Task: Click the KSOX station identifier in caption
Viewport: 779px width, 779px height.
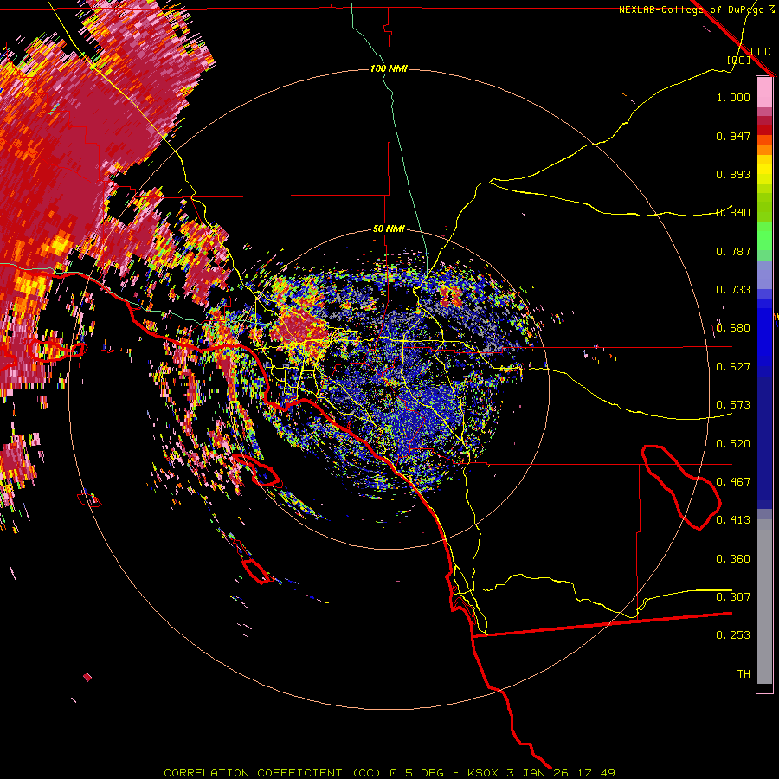Action: [x=482, y=773]
